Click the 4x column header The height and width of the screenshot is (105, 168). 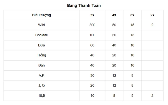pyautogui.click(x=114, y=15)
